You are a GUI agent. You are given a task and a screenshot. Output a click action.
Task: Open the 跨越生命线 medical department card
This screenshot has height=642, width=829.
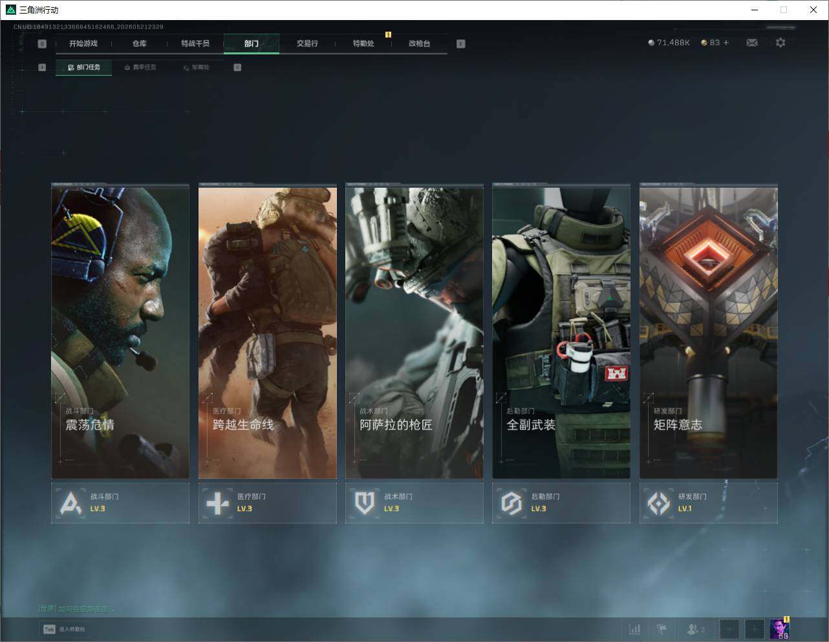[x=268, y=333]
